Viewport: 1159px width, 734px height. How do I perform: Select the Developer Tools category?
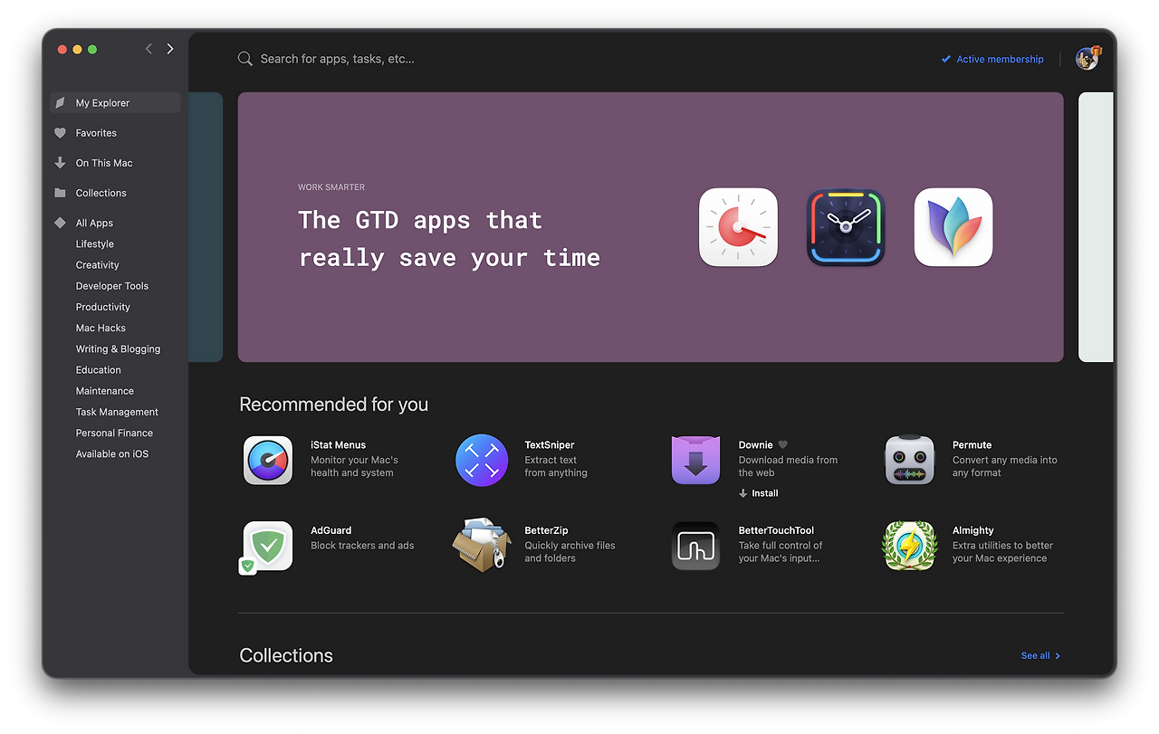click(x=112, y=286)
